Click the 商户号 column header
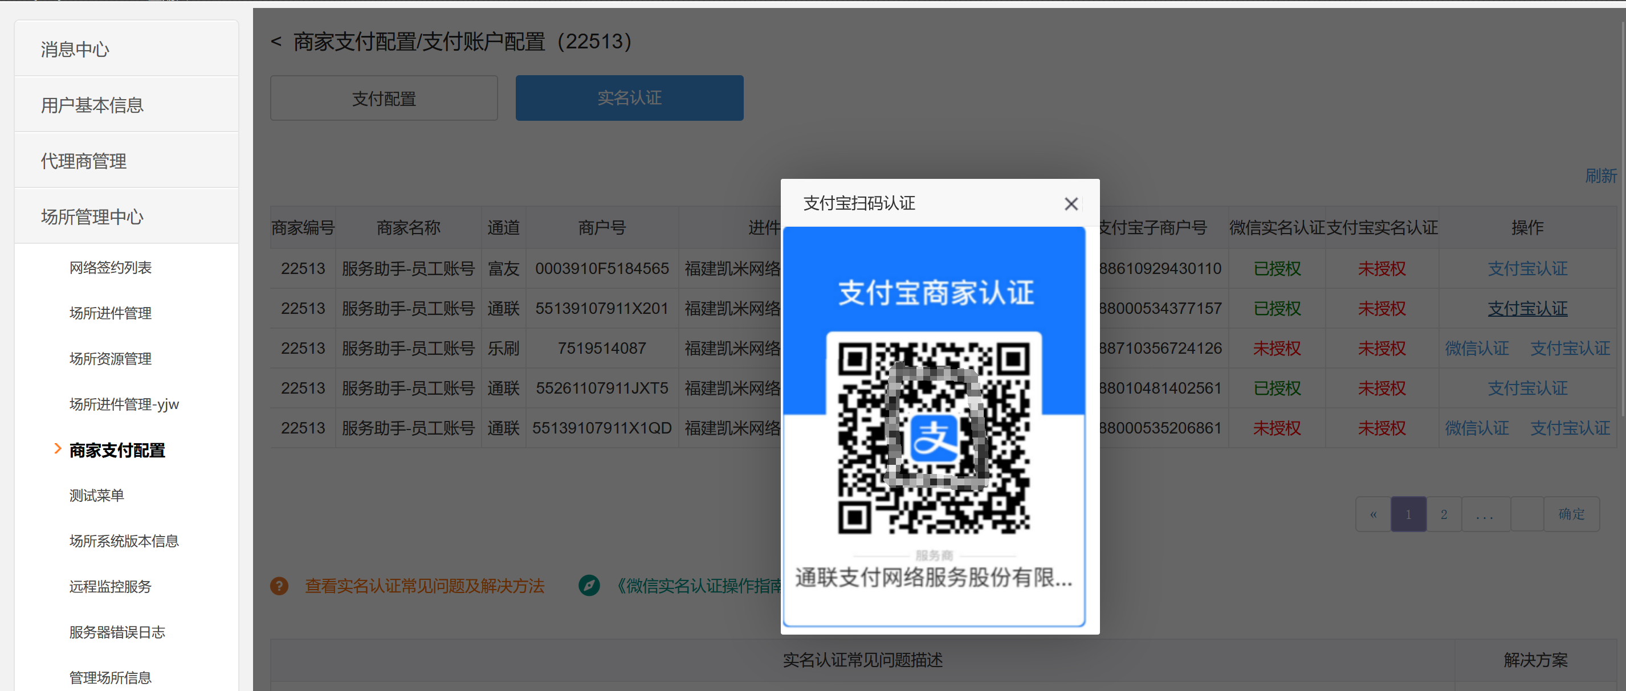Viewport: 1626px width, 691px height. (601, 228)
